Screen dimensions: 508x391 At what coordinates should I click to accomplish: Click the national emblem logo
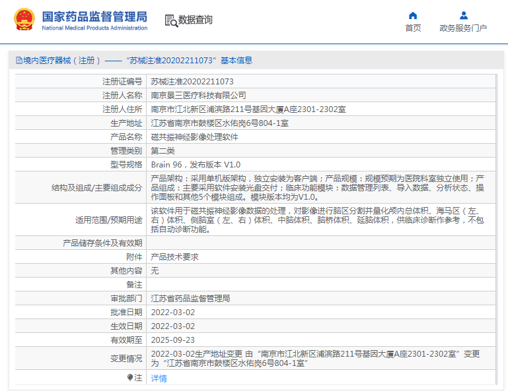tap(24, 19)
